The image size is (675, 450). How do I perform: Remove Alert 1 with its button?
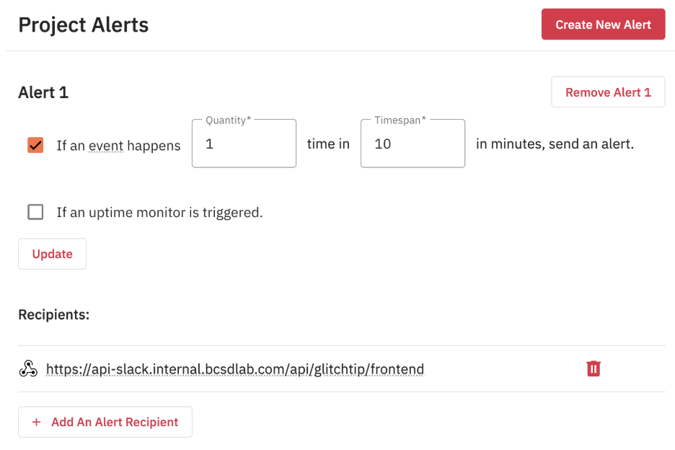click(608, 92)
